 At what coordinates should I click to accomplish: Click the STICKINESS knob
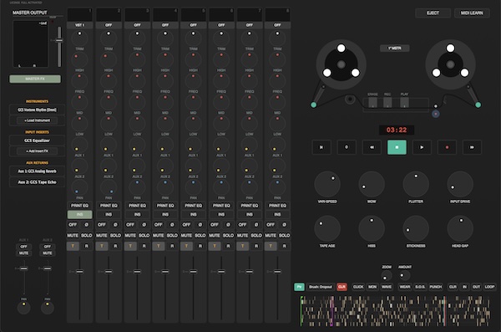click(x=416, y=228)
